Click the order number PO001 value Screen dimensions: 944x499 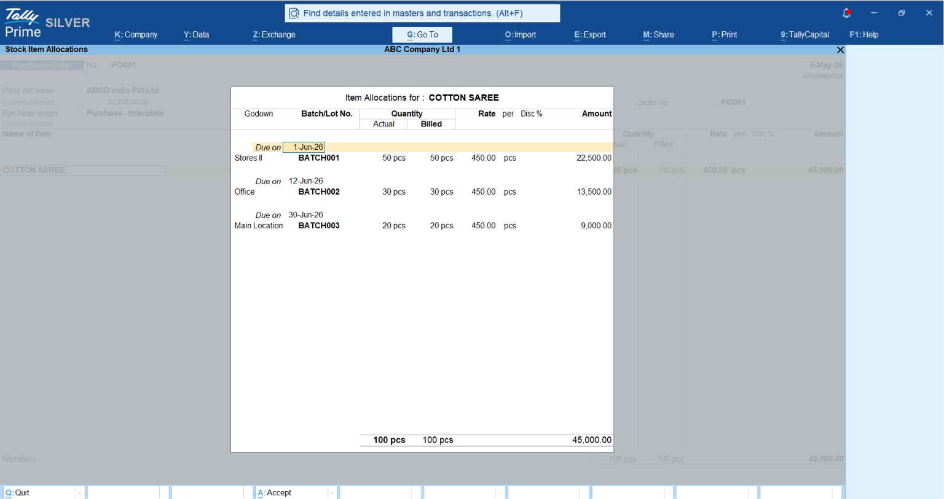733,103
